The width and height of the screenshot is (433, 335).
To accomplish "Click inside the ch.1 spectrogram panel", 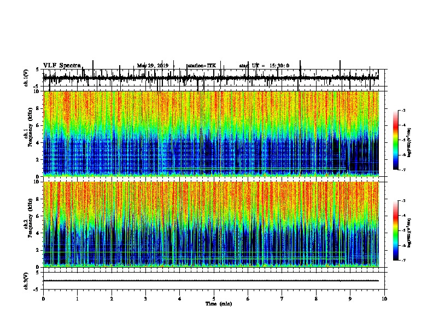I will coord(211,134).
